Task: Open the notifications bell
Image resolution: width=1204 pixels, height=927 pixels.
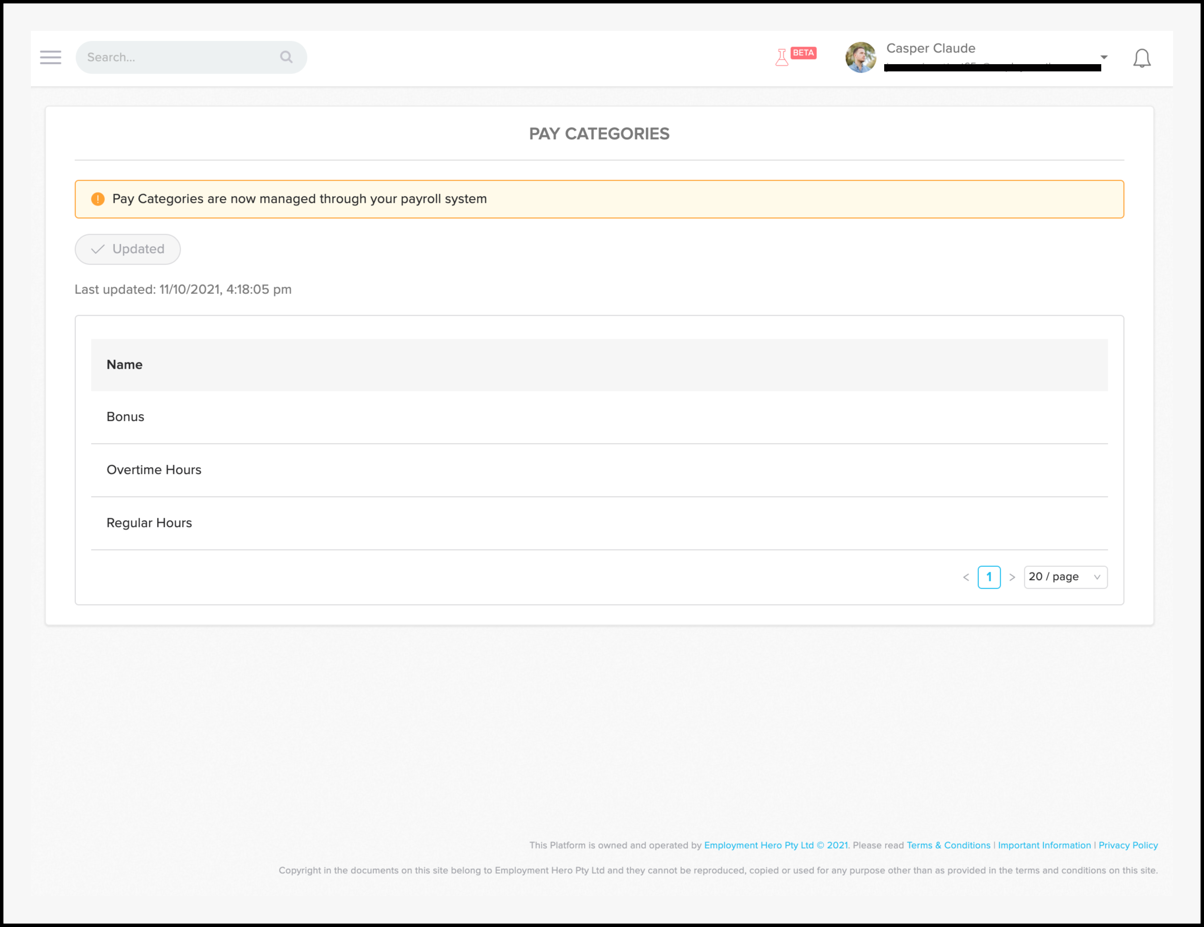Action: click(x=1141, y=58)
